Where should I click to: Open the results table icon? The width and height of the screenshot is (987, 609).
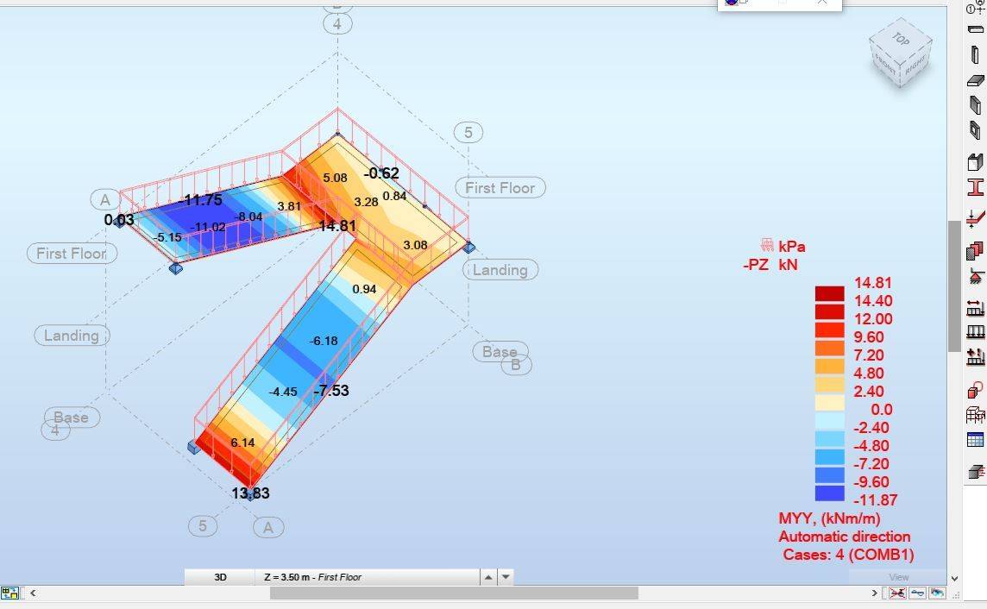pos(976,440)
